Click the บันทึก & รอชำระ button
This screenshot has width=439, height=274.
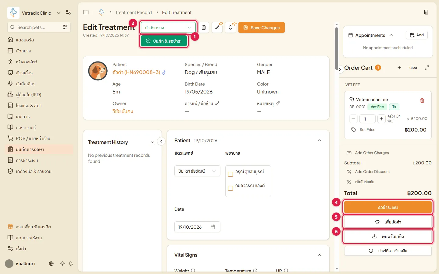click(x=164, y=41)
